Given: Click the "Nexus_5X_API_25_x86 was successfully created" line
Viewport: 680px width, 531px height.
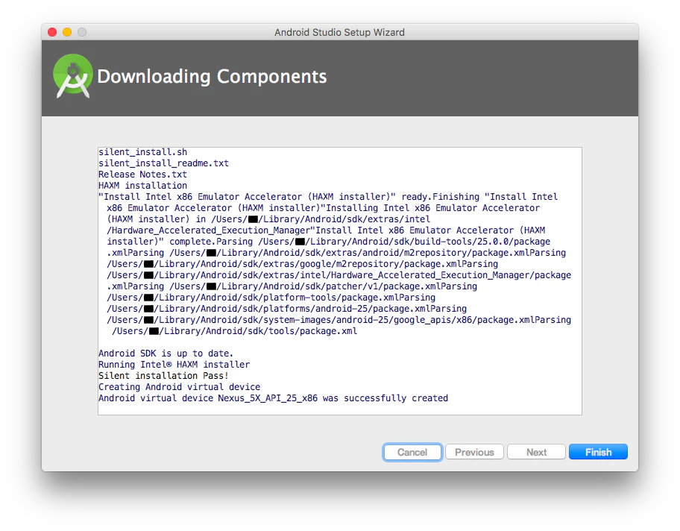Looking at the screenshot, I should pos(273,398).
